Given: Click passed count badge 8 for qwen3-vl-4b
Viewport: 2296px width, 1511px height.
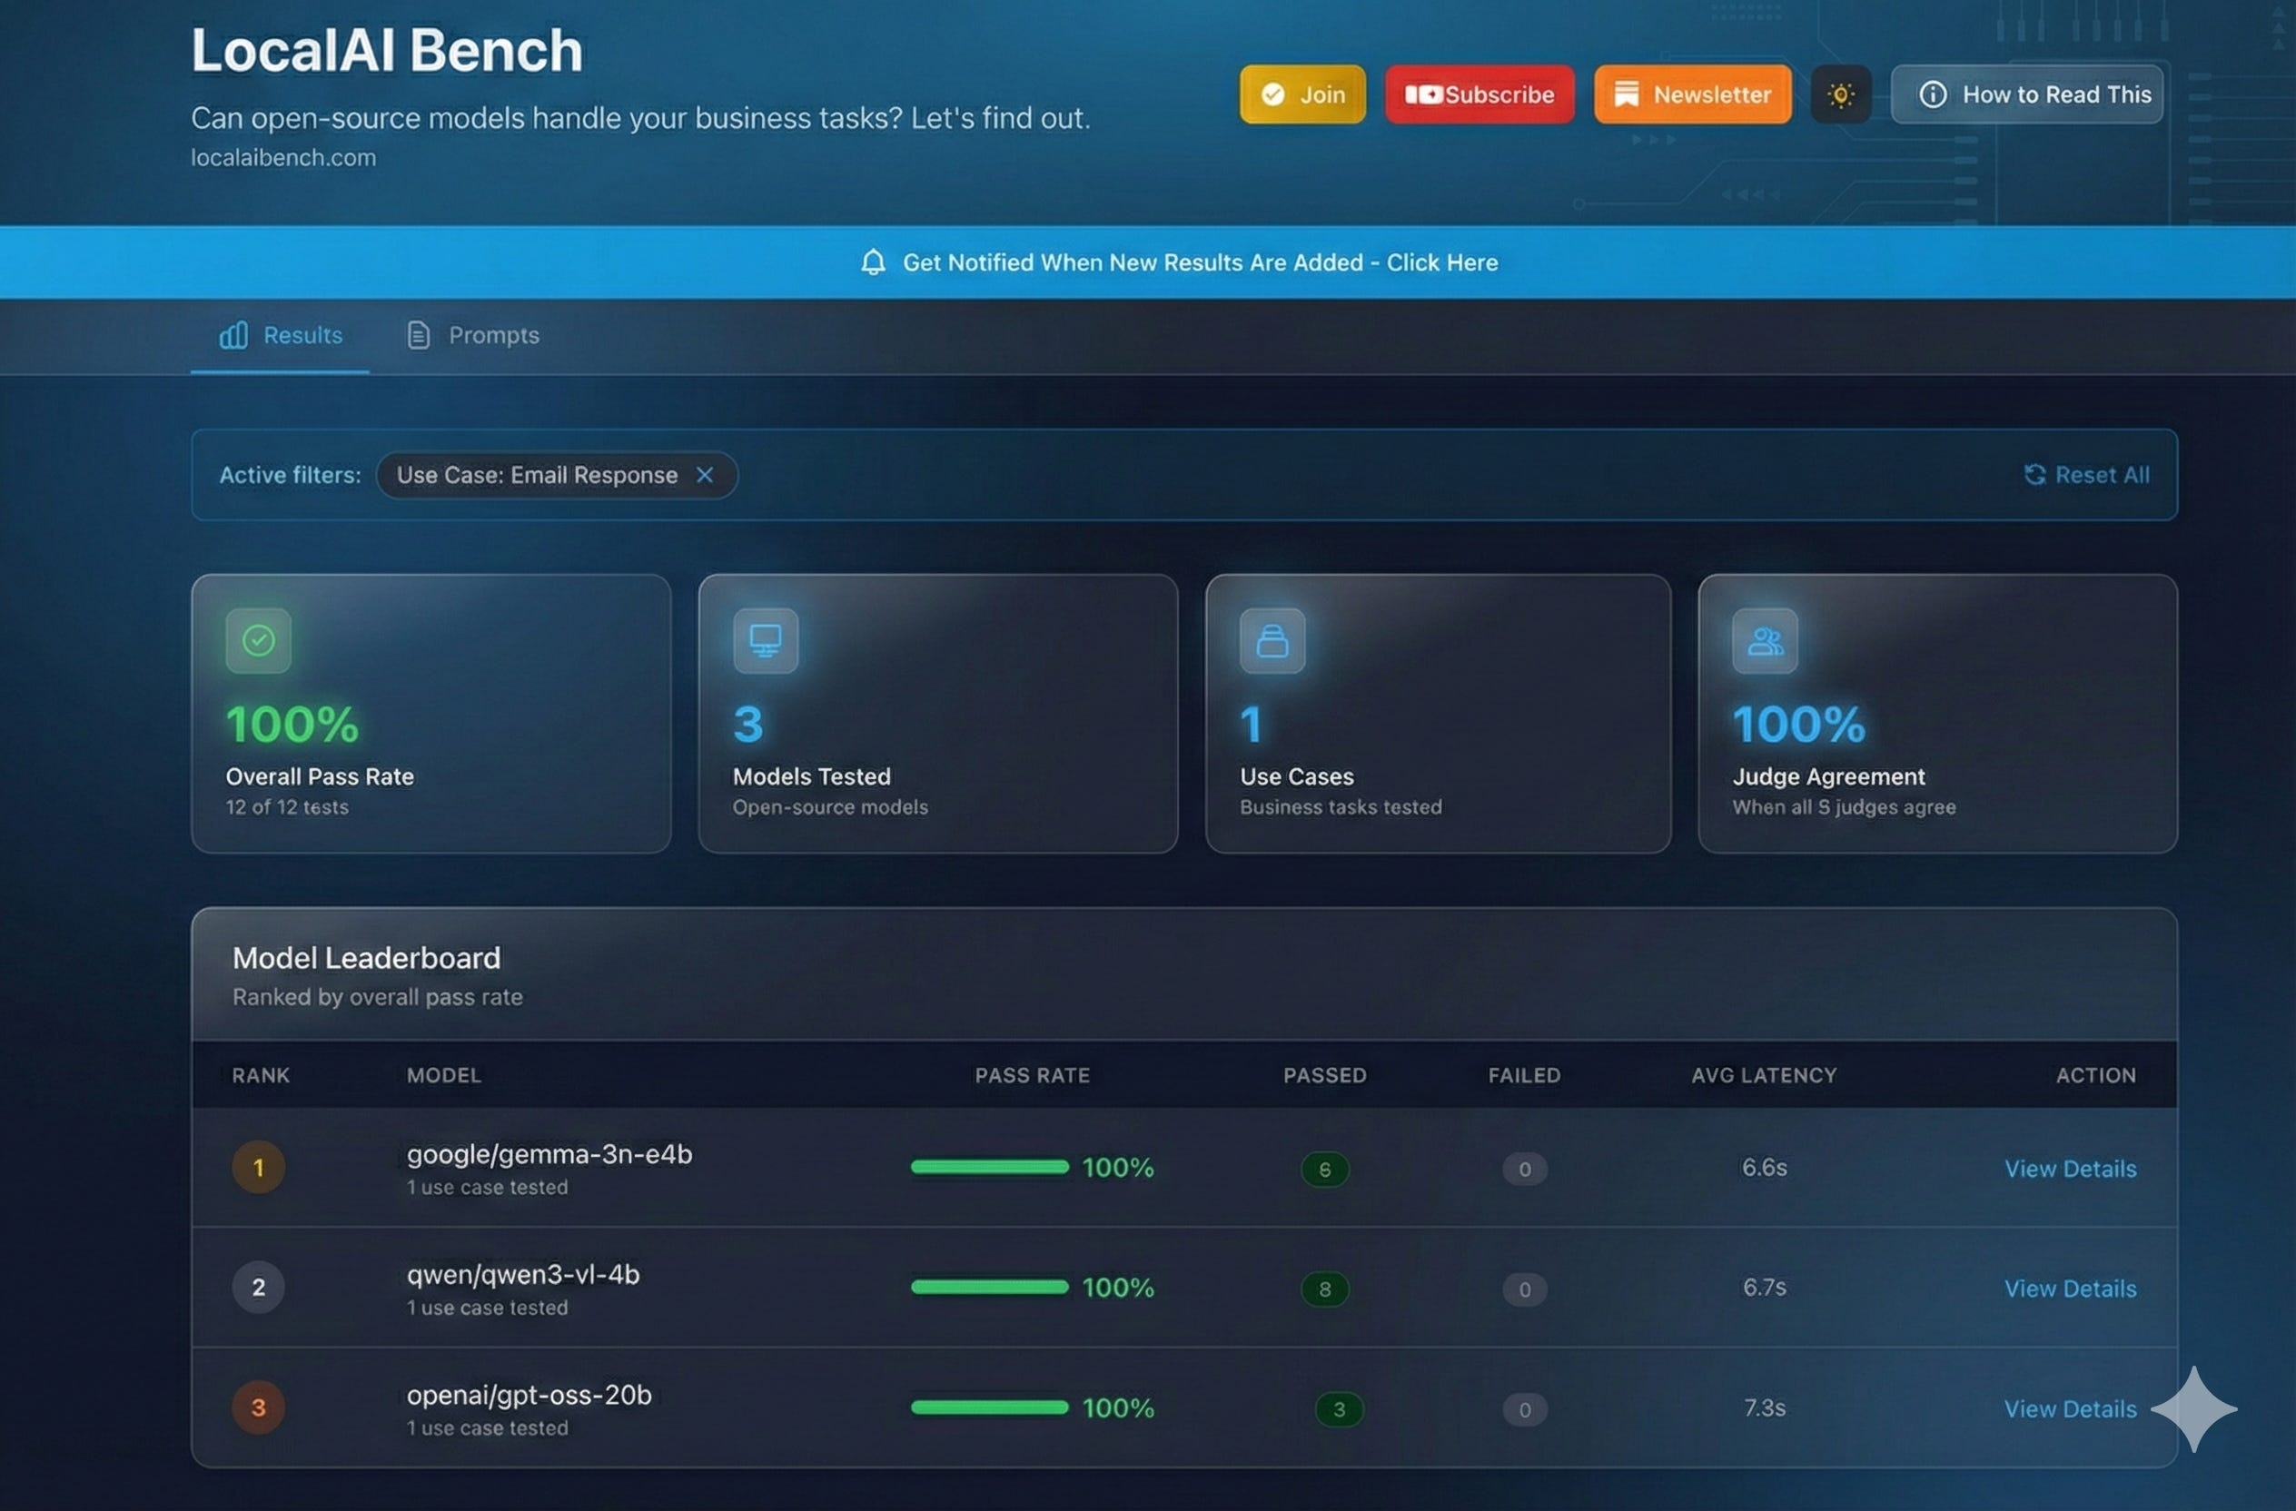Looking at the screenshot, I should click(x=1325, y=1289).
